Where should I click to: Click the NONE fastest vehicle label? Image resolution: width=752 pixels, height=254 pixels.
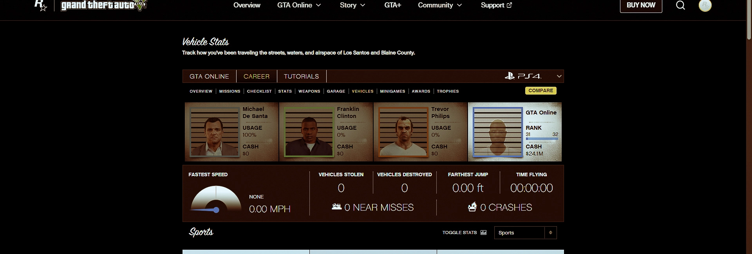tap(257, 197)
